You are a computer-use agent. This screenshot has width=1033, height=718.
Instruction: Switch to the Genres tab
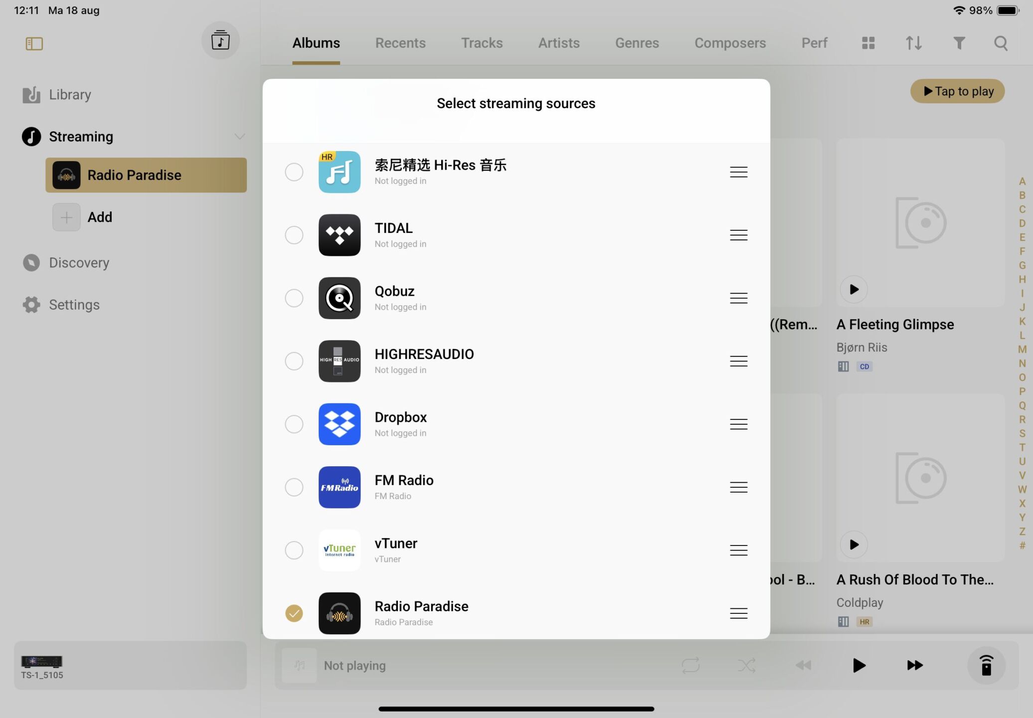[637, 43]
